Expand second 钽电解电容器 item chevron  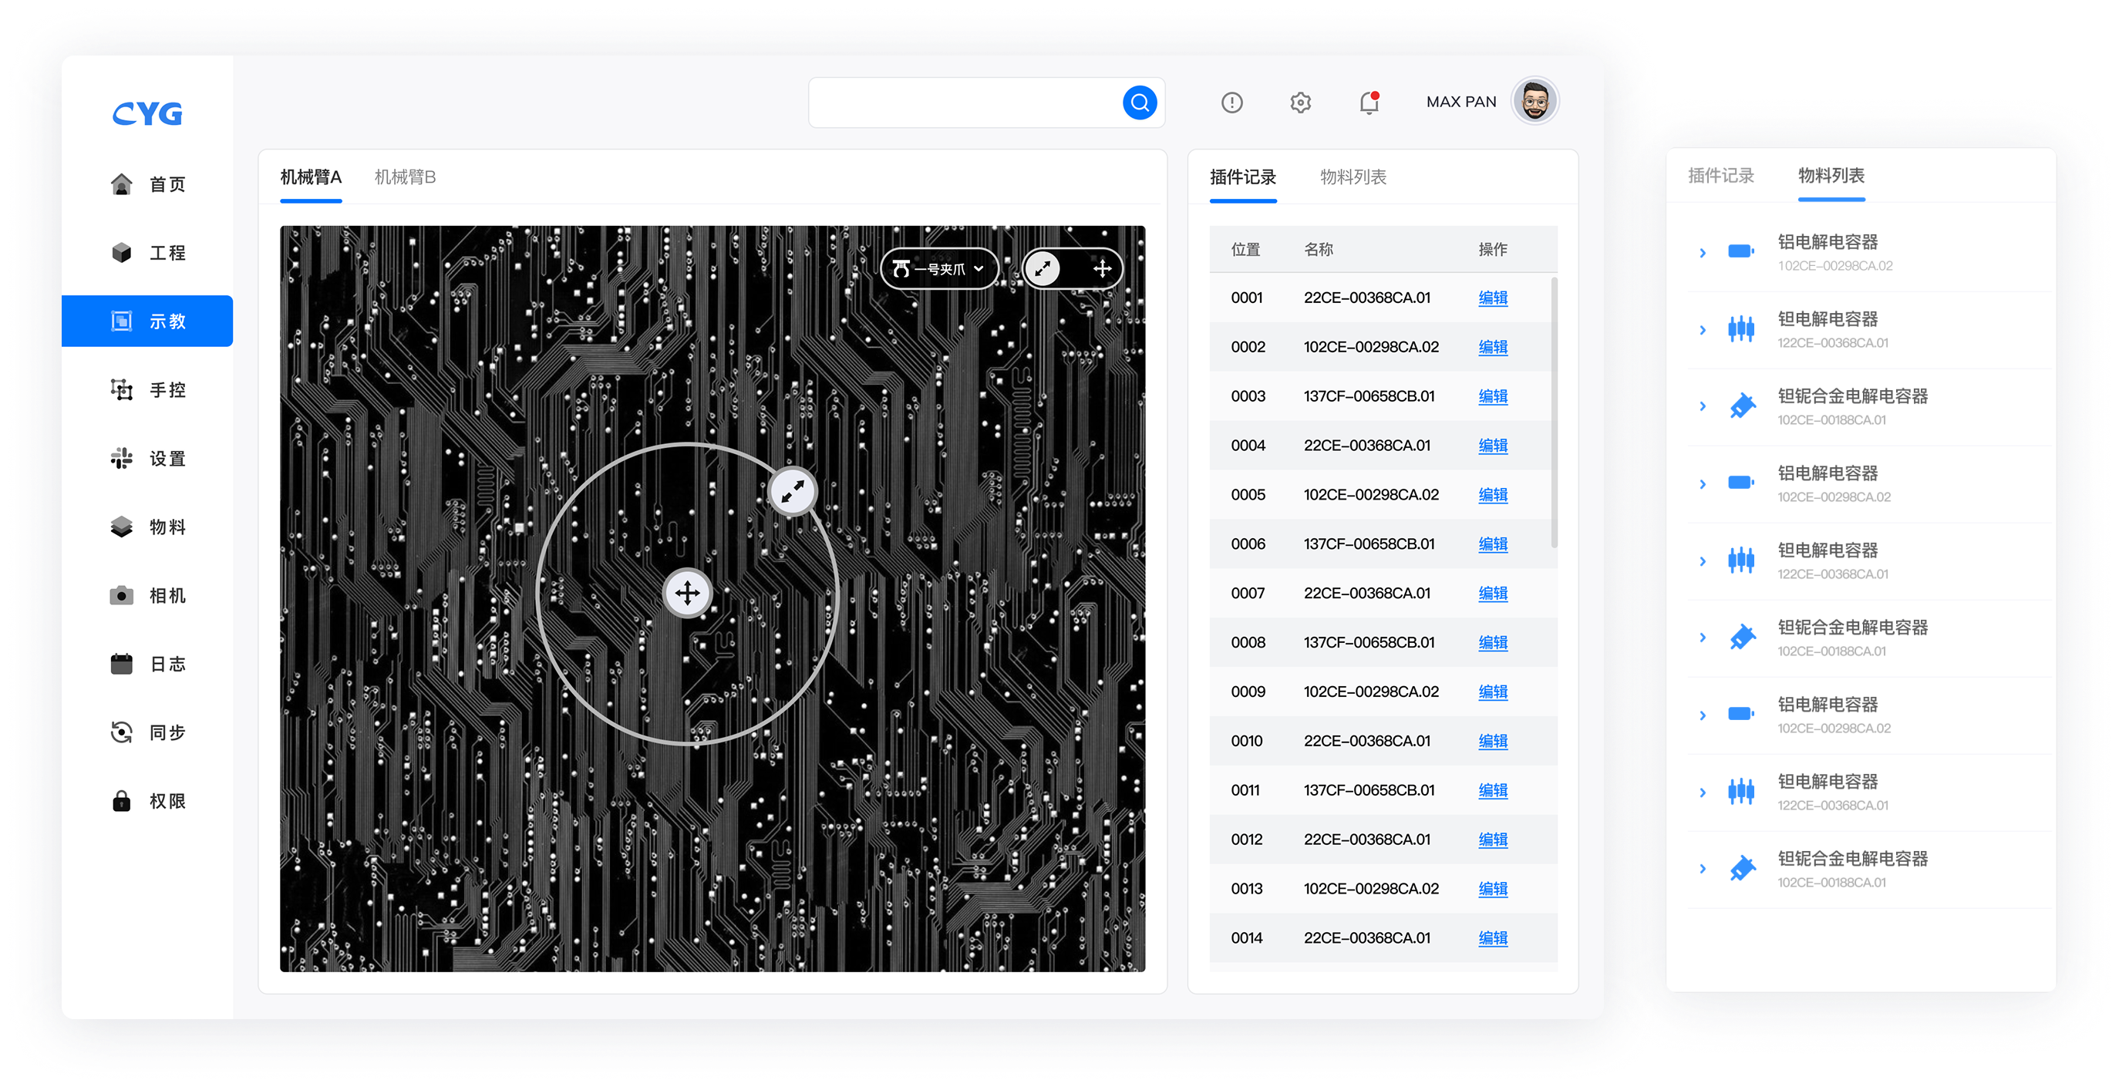[x=1702, y=561]
